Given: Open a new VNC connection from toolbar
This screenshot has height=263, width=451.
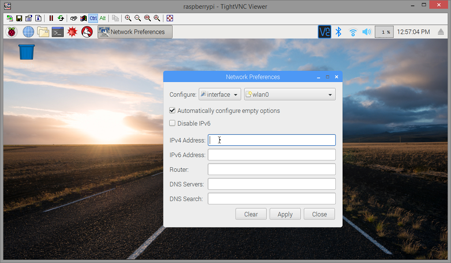Looking at the screenshot, I should click(10, 18).
